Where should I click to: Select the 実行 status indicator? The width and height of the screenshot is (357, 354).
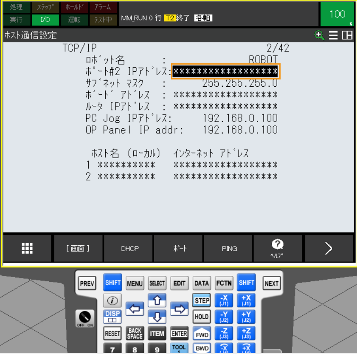(x=17, y=20)
